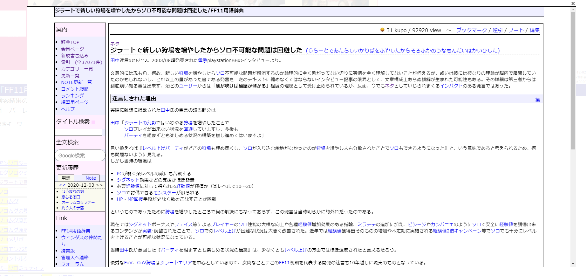The image size is (586, 276).
Task: Open 辞典TOP in the sidebar
Action: 70,42
